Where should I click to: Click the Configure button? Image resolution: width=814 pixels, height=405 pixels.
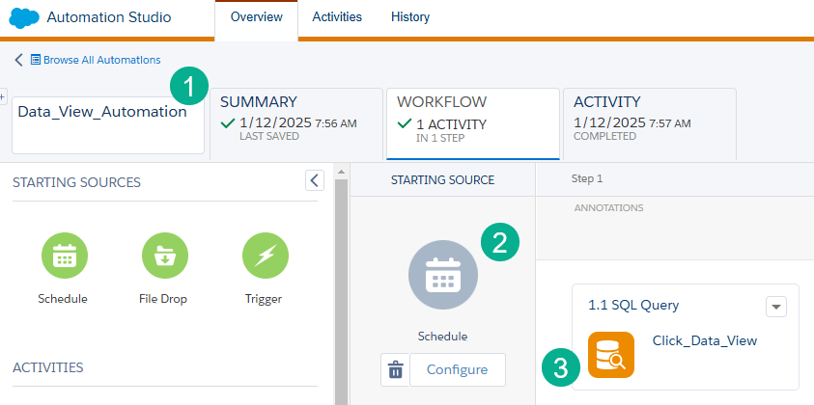[457, 369]
